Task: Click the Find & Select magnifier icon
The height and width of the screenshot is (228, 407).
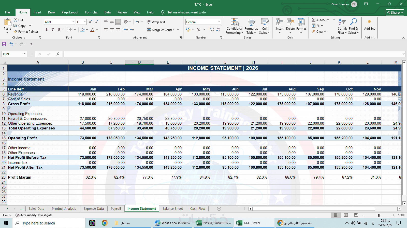Action: click(x=353, y=22)
